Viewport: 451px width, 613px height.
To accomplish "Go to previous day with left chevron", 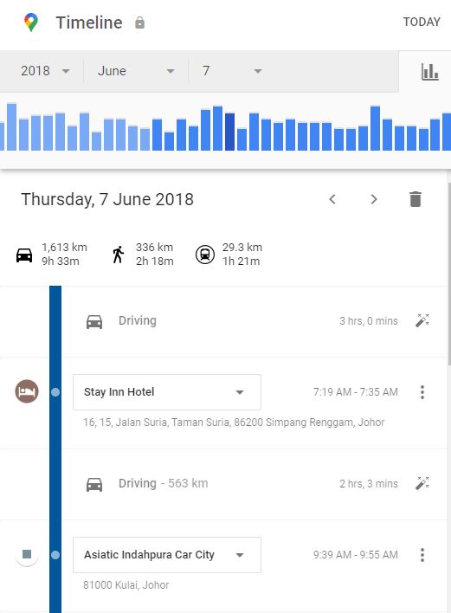I will pyautogui.click(x=332, y=199).
